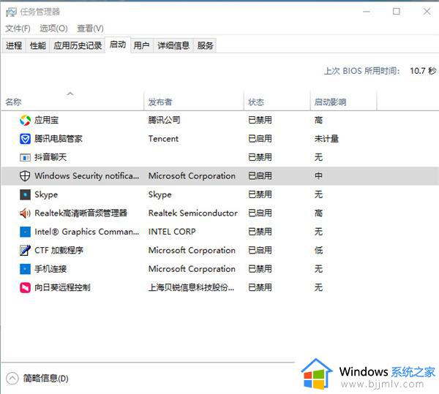Click the 手机连接 row icon
Viewport: 439px width, 394px height.
[25, 269]
